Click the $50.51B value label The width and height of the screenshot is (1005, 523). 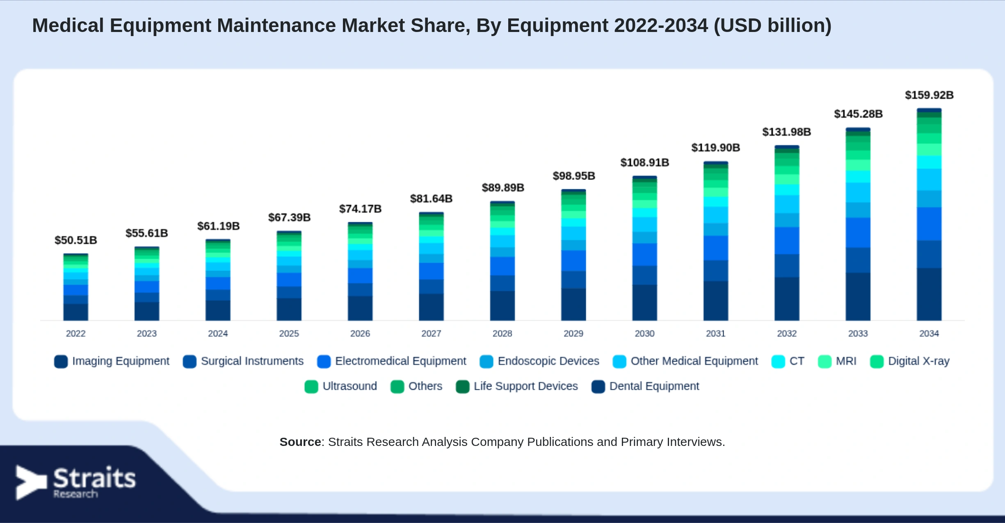coord(76,240)
